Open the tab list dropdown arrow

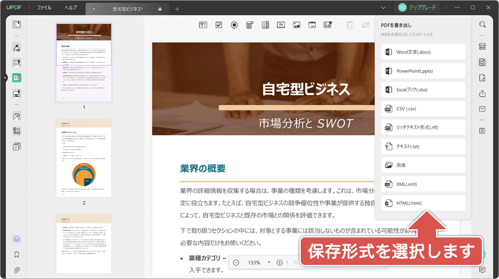[93, 9]
